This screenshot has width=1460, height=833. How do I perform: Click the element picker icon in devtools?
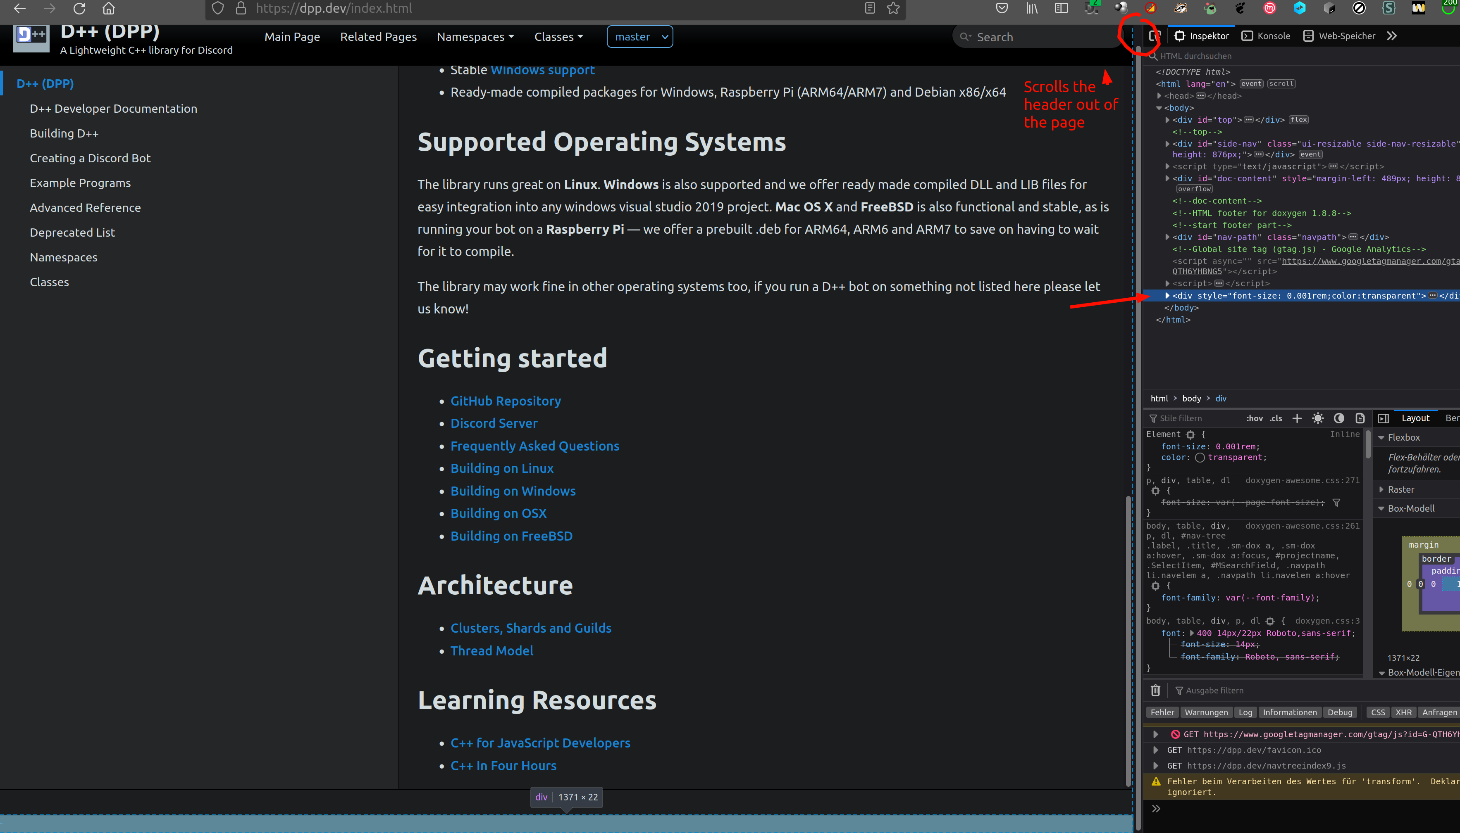(1154, 36)
